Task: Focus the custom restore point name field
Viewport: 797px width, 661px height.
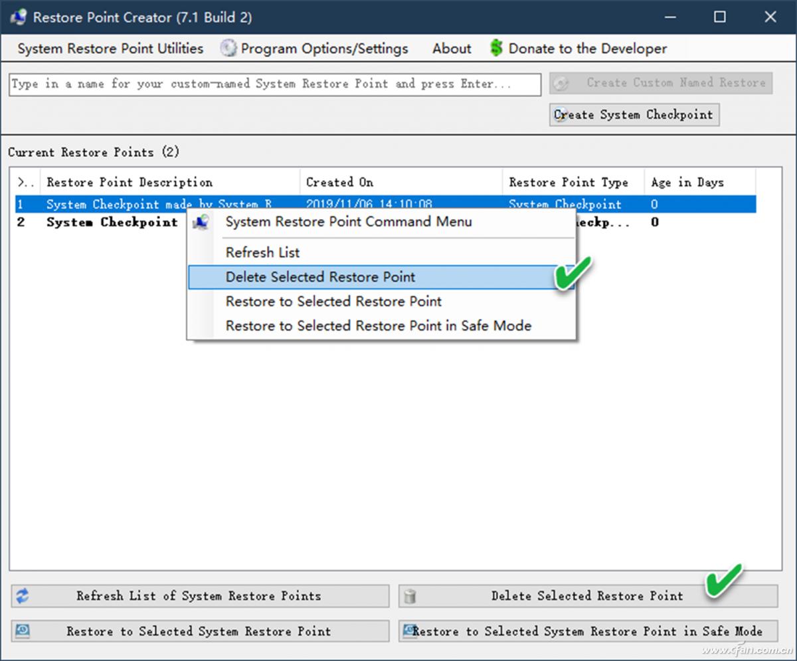Action: click(x=275, y=84)
